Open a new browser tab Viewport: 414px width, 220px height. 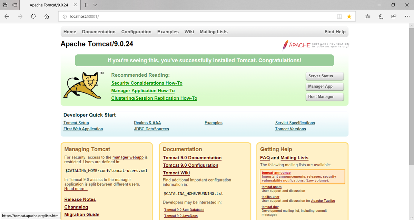(x=86, y=5)
